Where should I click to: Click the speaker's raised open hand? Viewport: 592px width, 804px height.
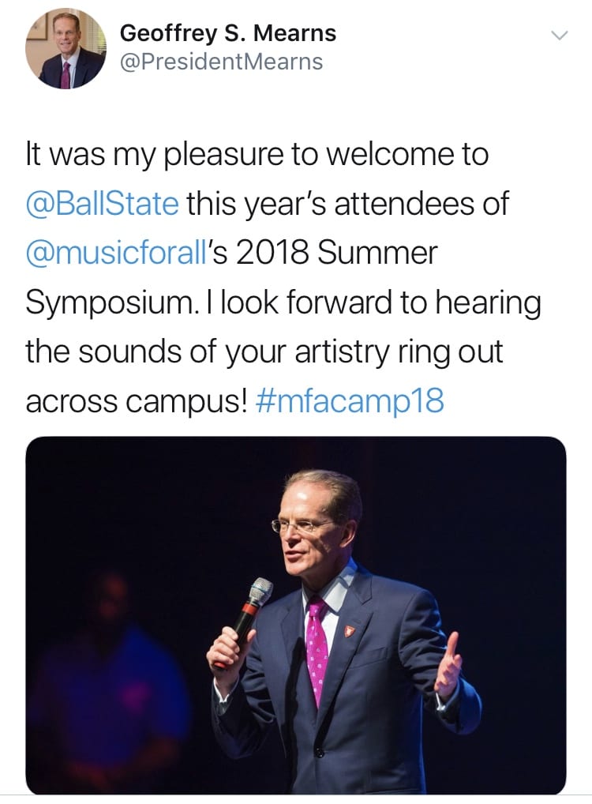click(x=448, y=663)
